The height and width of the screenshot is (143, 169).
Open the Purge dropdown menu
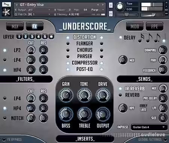(x=98, y=10)
